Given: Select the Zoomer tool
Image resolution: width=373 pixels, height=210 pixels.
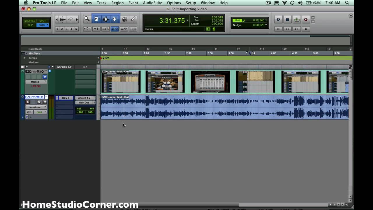Looking at the screenshot, I should click(x=87, y=19).
